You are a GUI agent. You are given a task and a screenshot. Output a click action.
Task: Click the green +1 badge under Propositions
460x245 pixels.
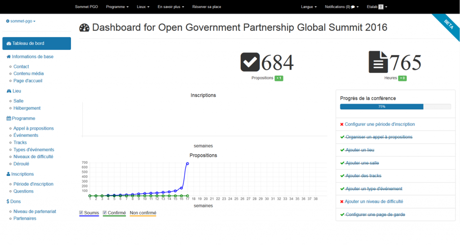point(279,78)
